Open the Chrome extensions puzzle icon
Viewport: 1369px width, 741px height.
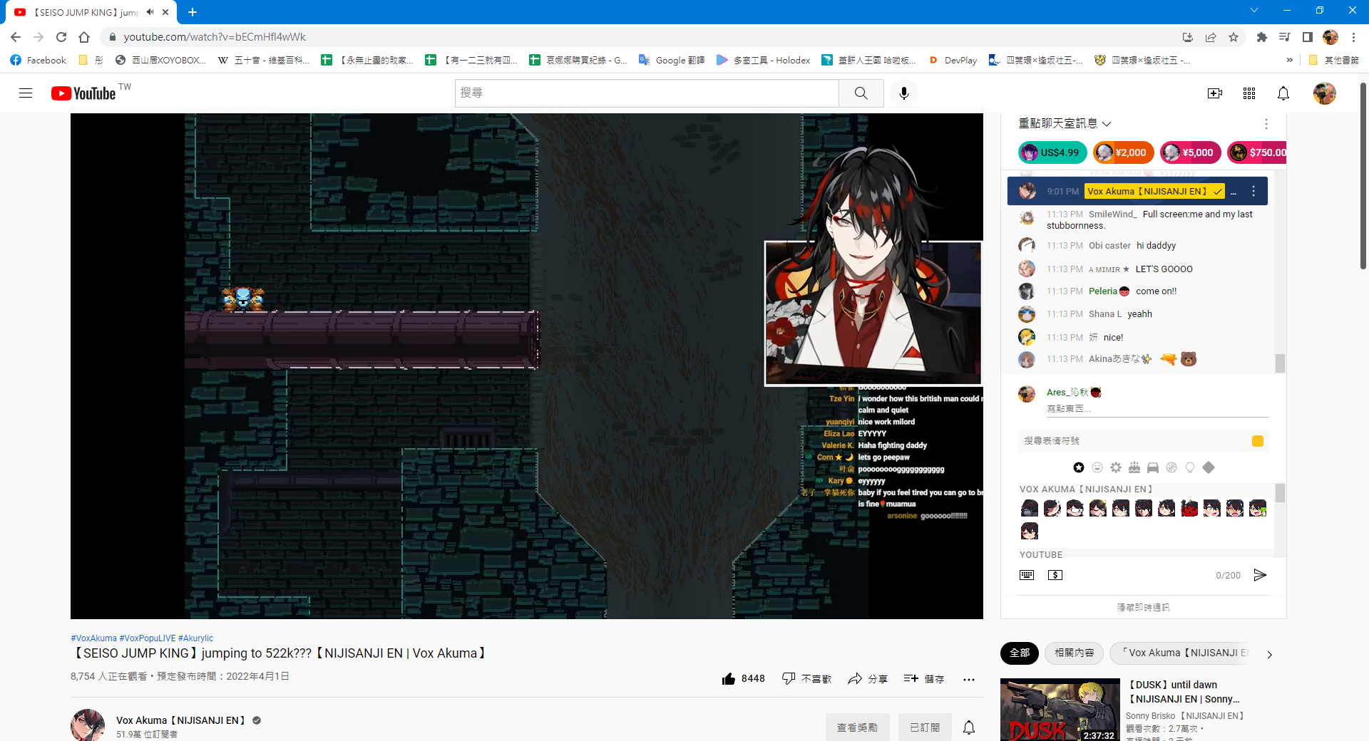(x=1262, y=37)
